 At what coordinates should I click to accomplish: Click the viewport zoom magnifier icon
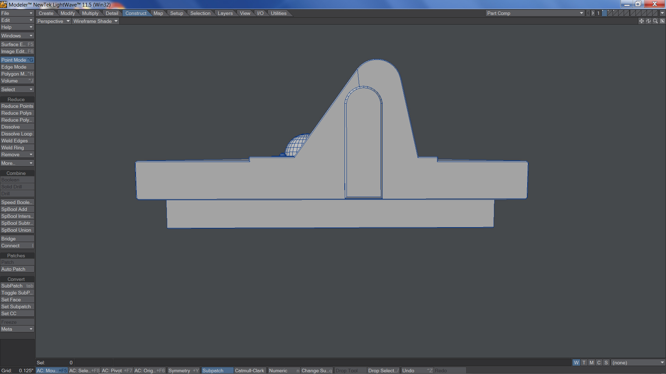(x=655, y=21)
